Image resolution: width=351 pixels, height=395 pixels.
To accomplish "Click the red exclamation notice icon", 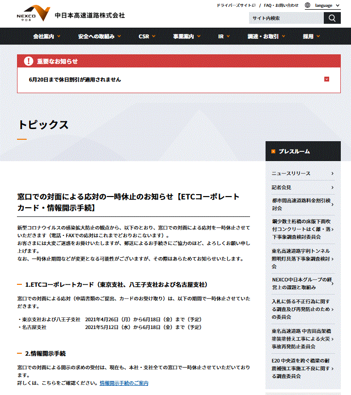I will click(29, 61).
